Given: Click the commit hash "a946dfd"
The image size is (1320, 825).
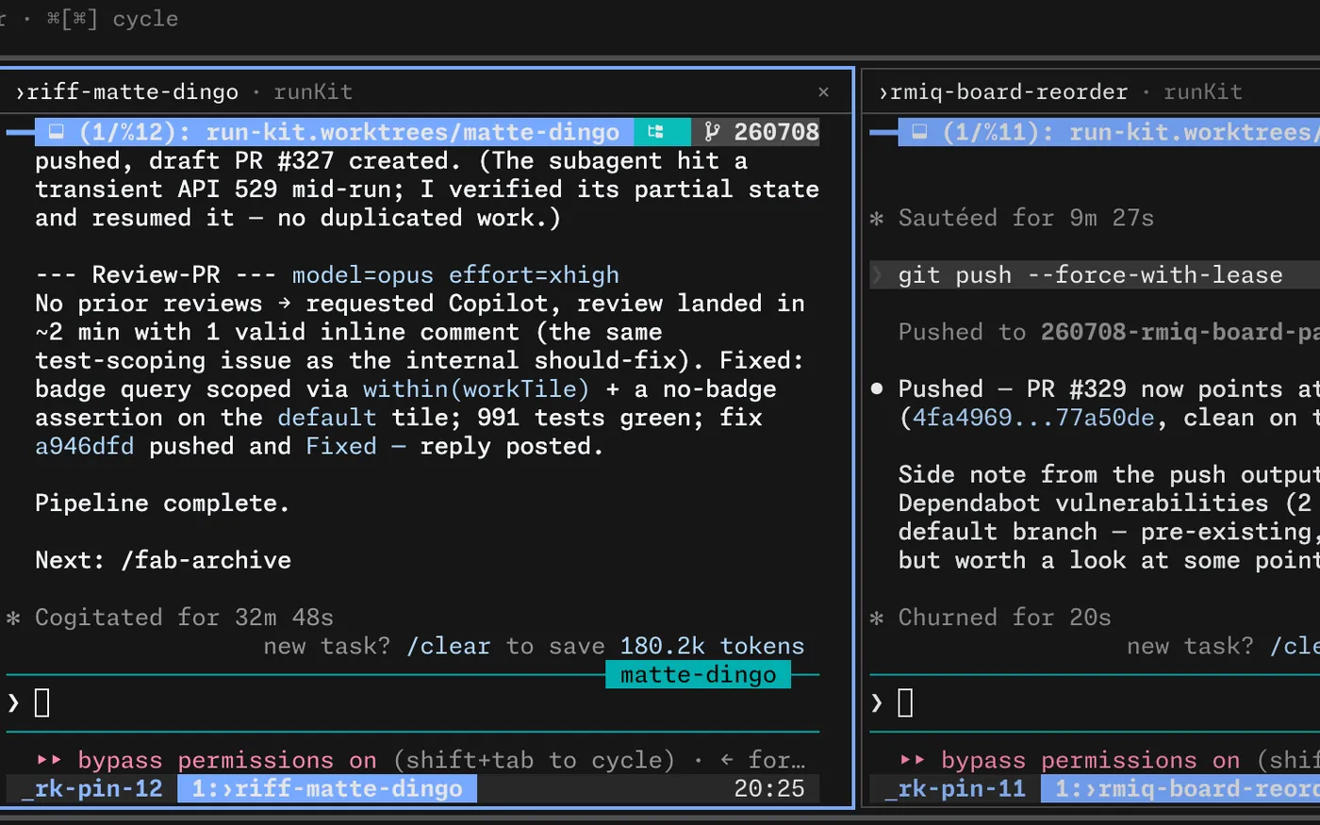Looking at the screenshot, I should pos(85,446).
